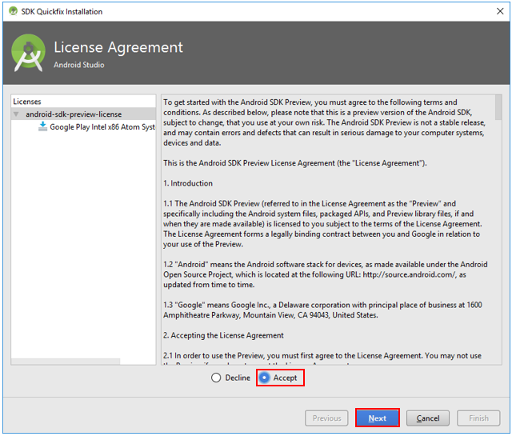
Task: Click the 'License Agreement' header title
Action: coord(118,47)
